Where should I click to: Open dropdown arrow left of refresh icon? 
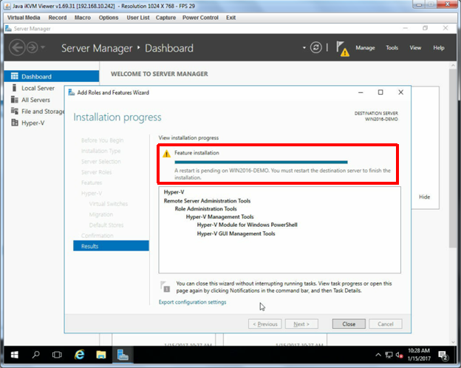[x=304, y=47]
